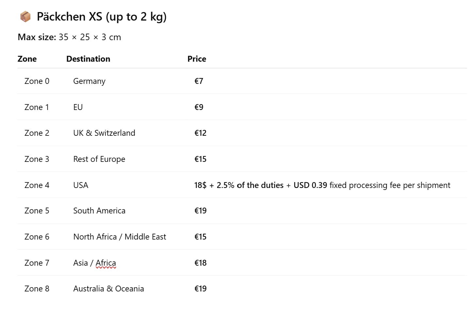Click the "Zone" column header
This screenshot has width=474, height=312.
point(27,59)
